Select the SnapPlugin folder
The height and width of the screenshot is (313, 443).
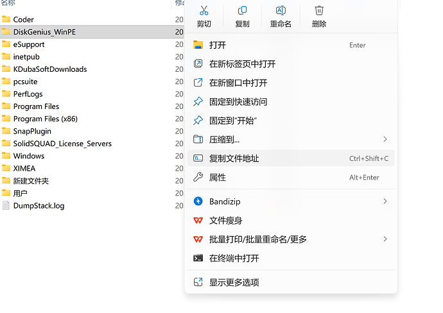point(32,131)
